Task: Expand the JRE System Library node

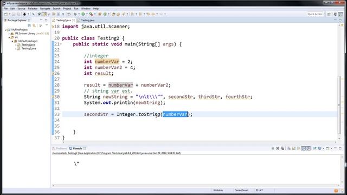Action: (9, 34)
